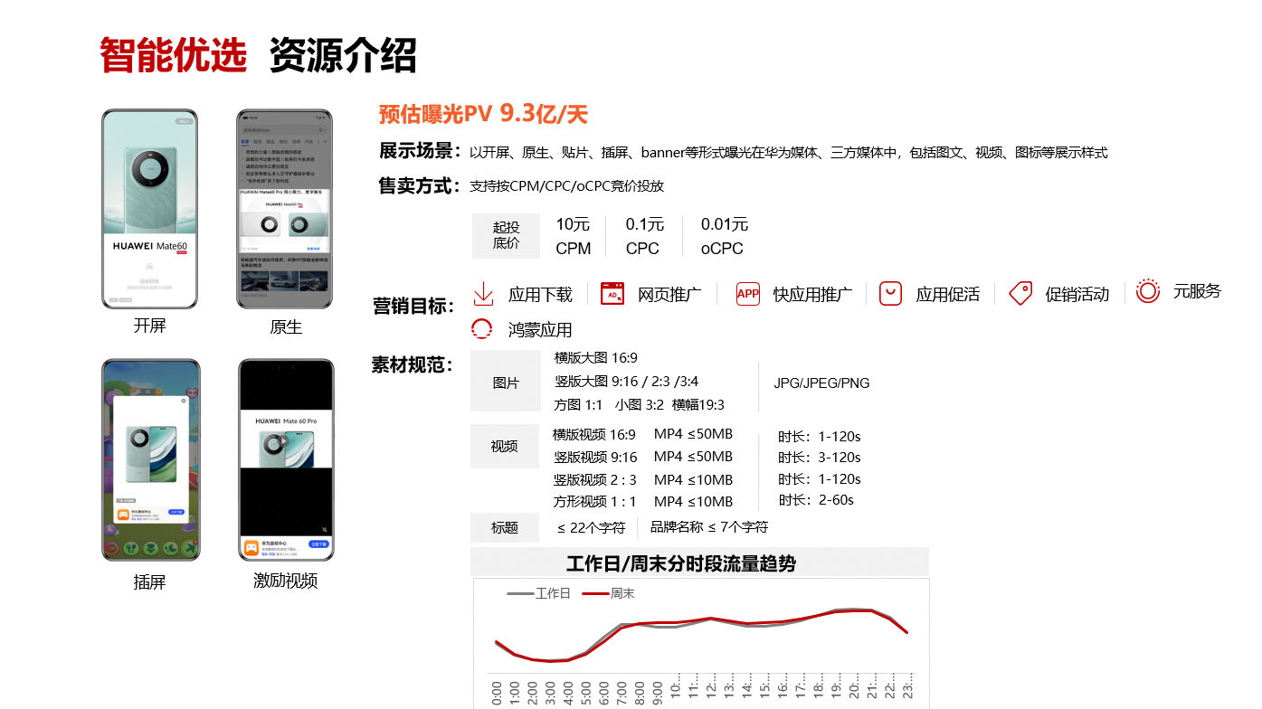The image size is (1262, 709).
Task: Click the 支持按CPM/CPC/oCPC竞价投放 line
Action: pyautogui.click(x=566, y=186)
